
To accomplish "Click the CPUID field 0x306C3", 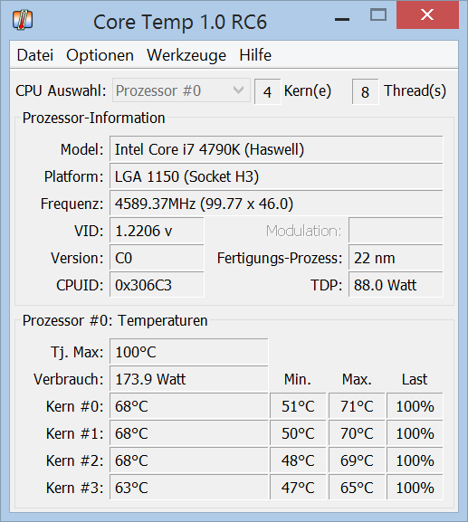I will pos(157,285).
